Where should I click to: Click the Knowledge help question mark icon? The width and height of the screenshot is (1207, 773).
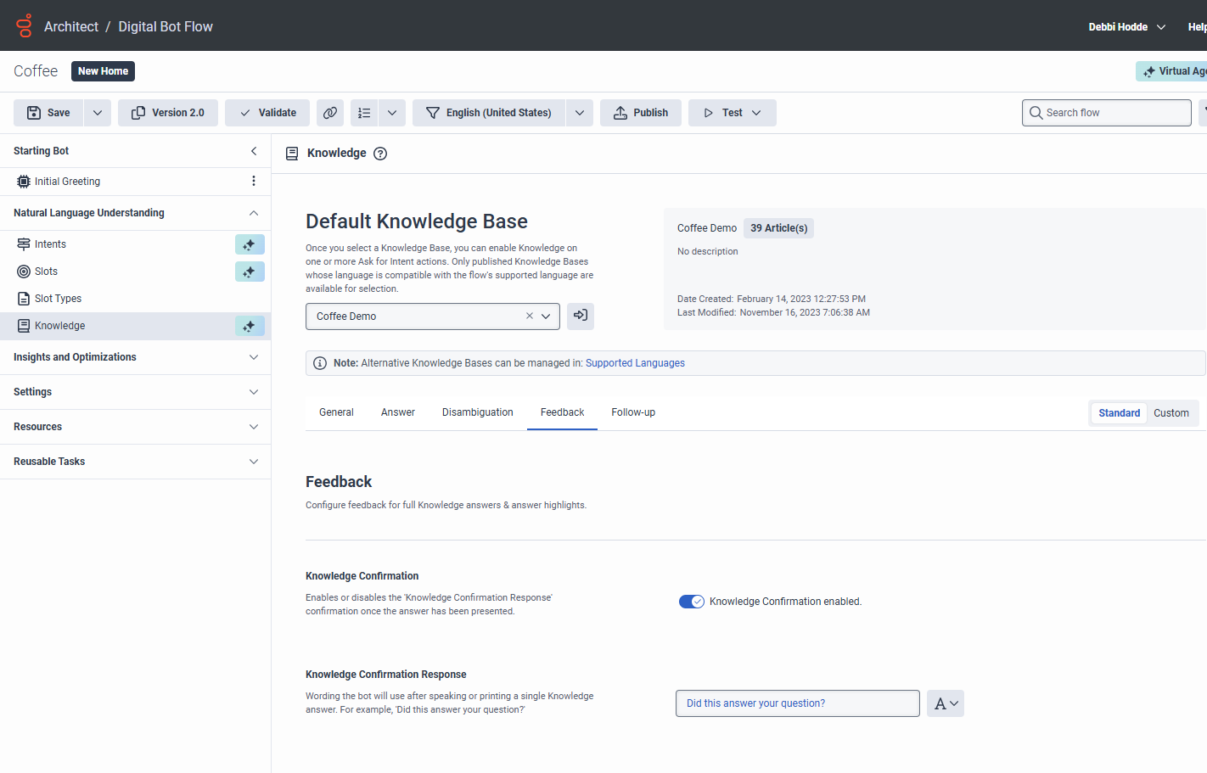coord(380,154)
